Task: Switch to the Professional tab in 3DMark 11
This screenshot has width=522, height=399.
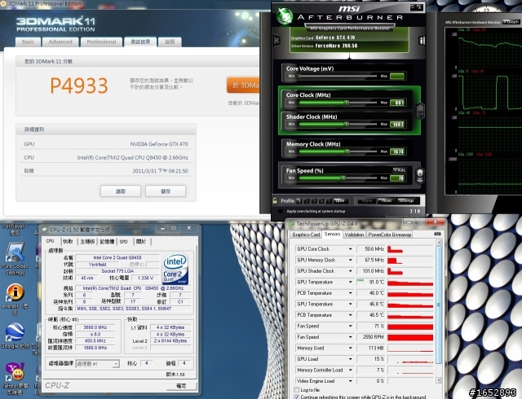Action: pos(101,42)
